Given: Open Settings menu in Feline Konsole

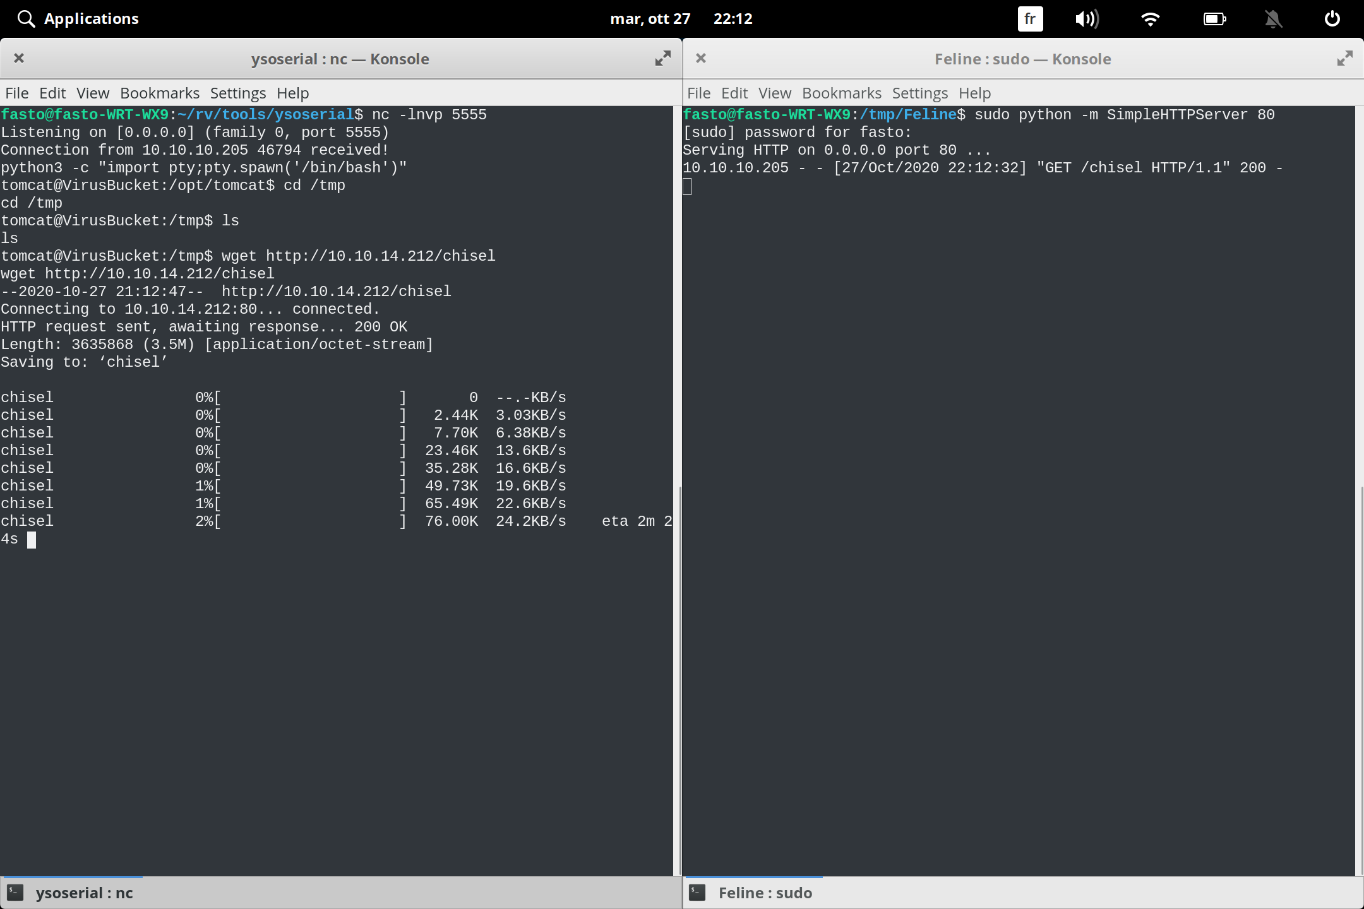Looking at the screenshot, I should pyautogui.click(x=919, y=93).
